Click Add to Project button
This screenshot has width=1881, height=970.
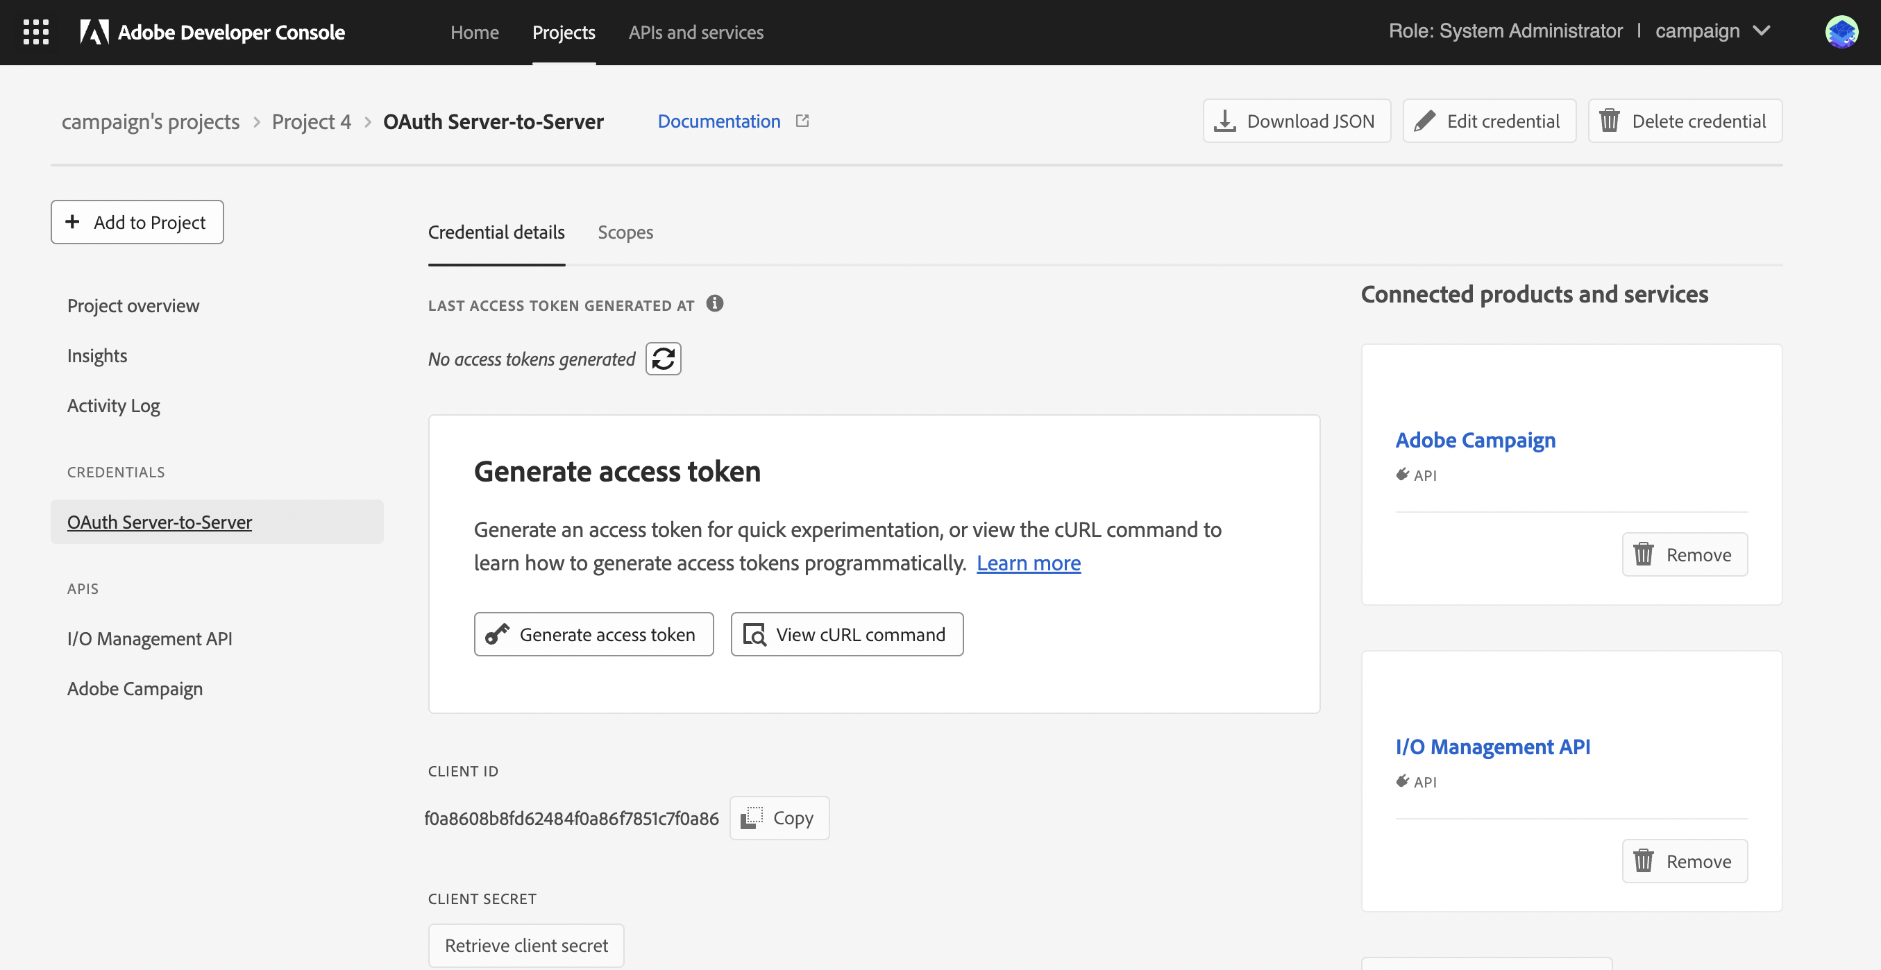point(137,222)
